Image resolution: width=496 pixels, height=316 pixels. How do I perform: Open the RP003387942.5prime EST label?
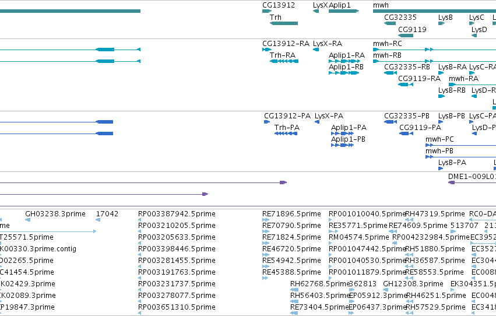pyautogui.click(x=177, y=214)
